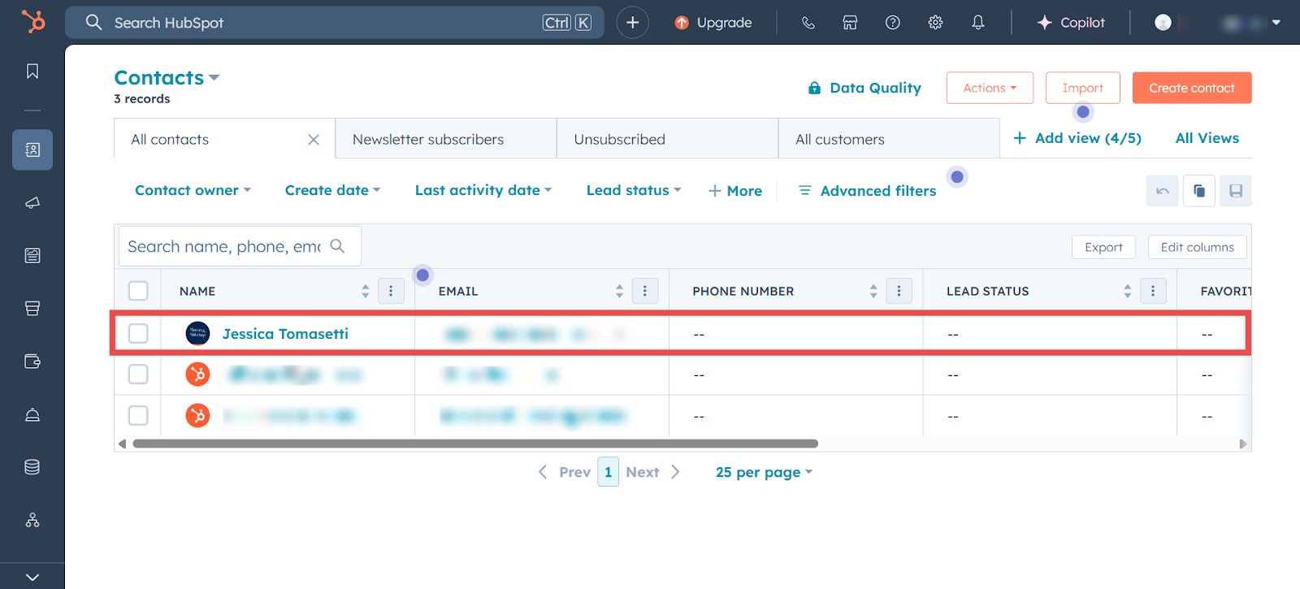Open the calling phone icon

coord(808,23)
